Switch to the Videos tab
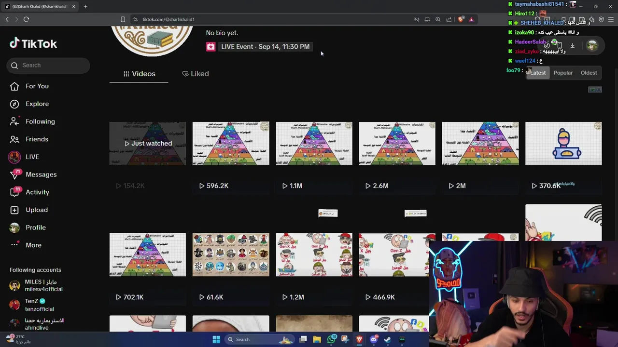 (139, 74)
